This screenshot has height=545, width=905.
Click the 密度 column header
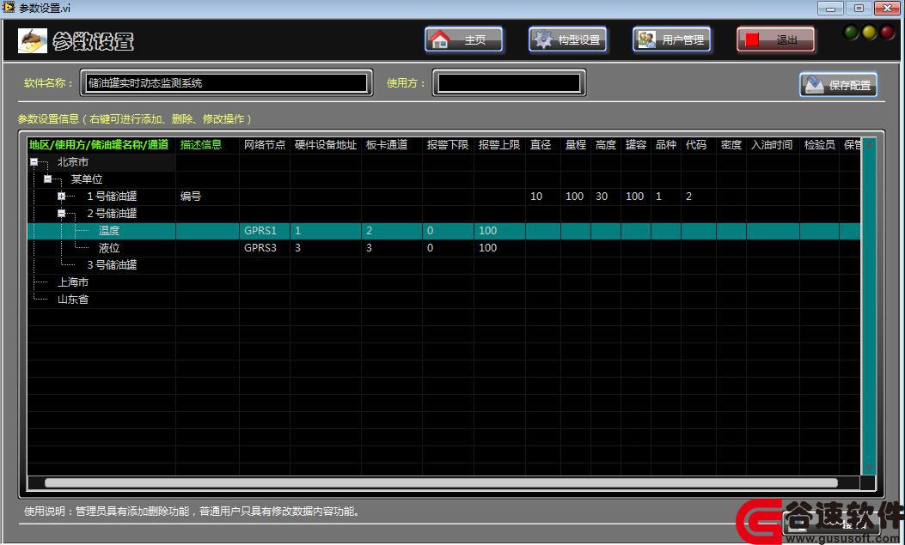[731, 144]
